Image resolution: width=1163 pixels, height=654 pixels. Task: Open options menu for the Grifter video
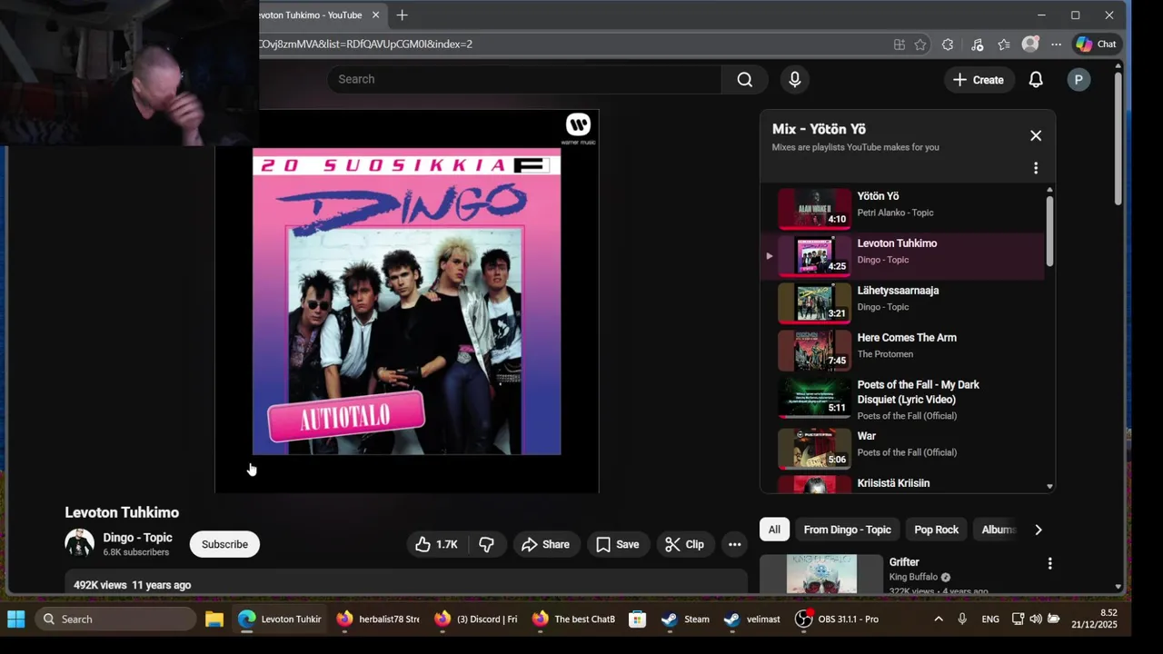(1049, 564)
